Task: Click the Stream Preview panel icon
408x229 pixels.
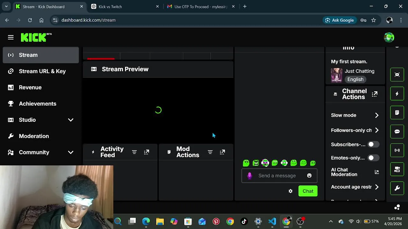Action: pyautogui.click(x=94, y=69)
